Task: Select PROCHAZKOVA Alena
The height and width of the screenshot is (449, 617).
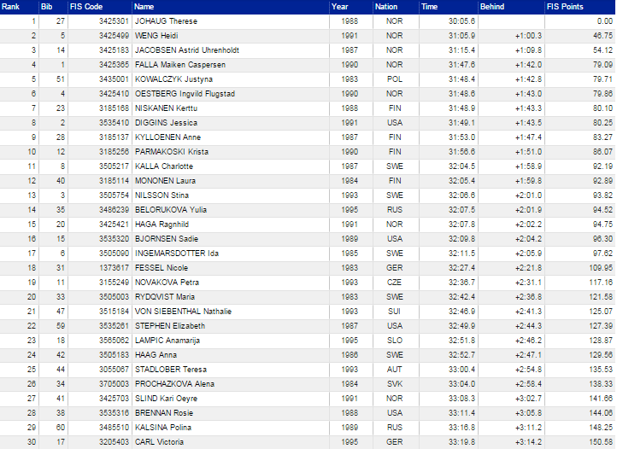Action: 174,385
